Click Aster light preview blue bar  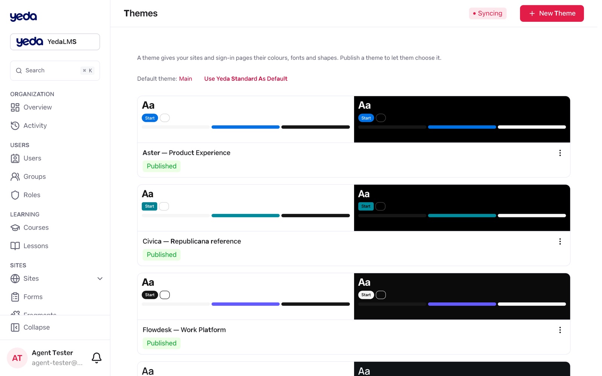pyautogui.click(x=245, y=127)
